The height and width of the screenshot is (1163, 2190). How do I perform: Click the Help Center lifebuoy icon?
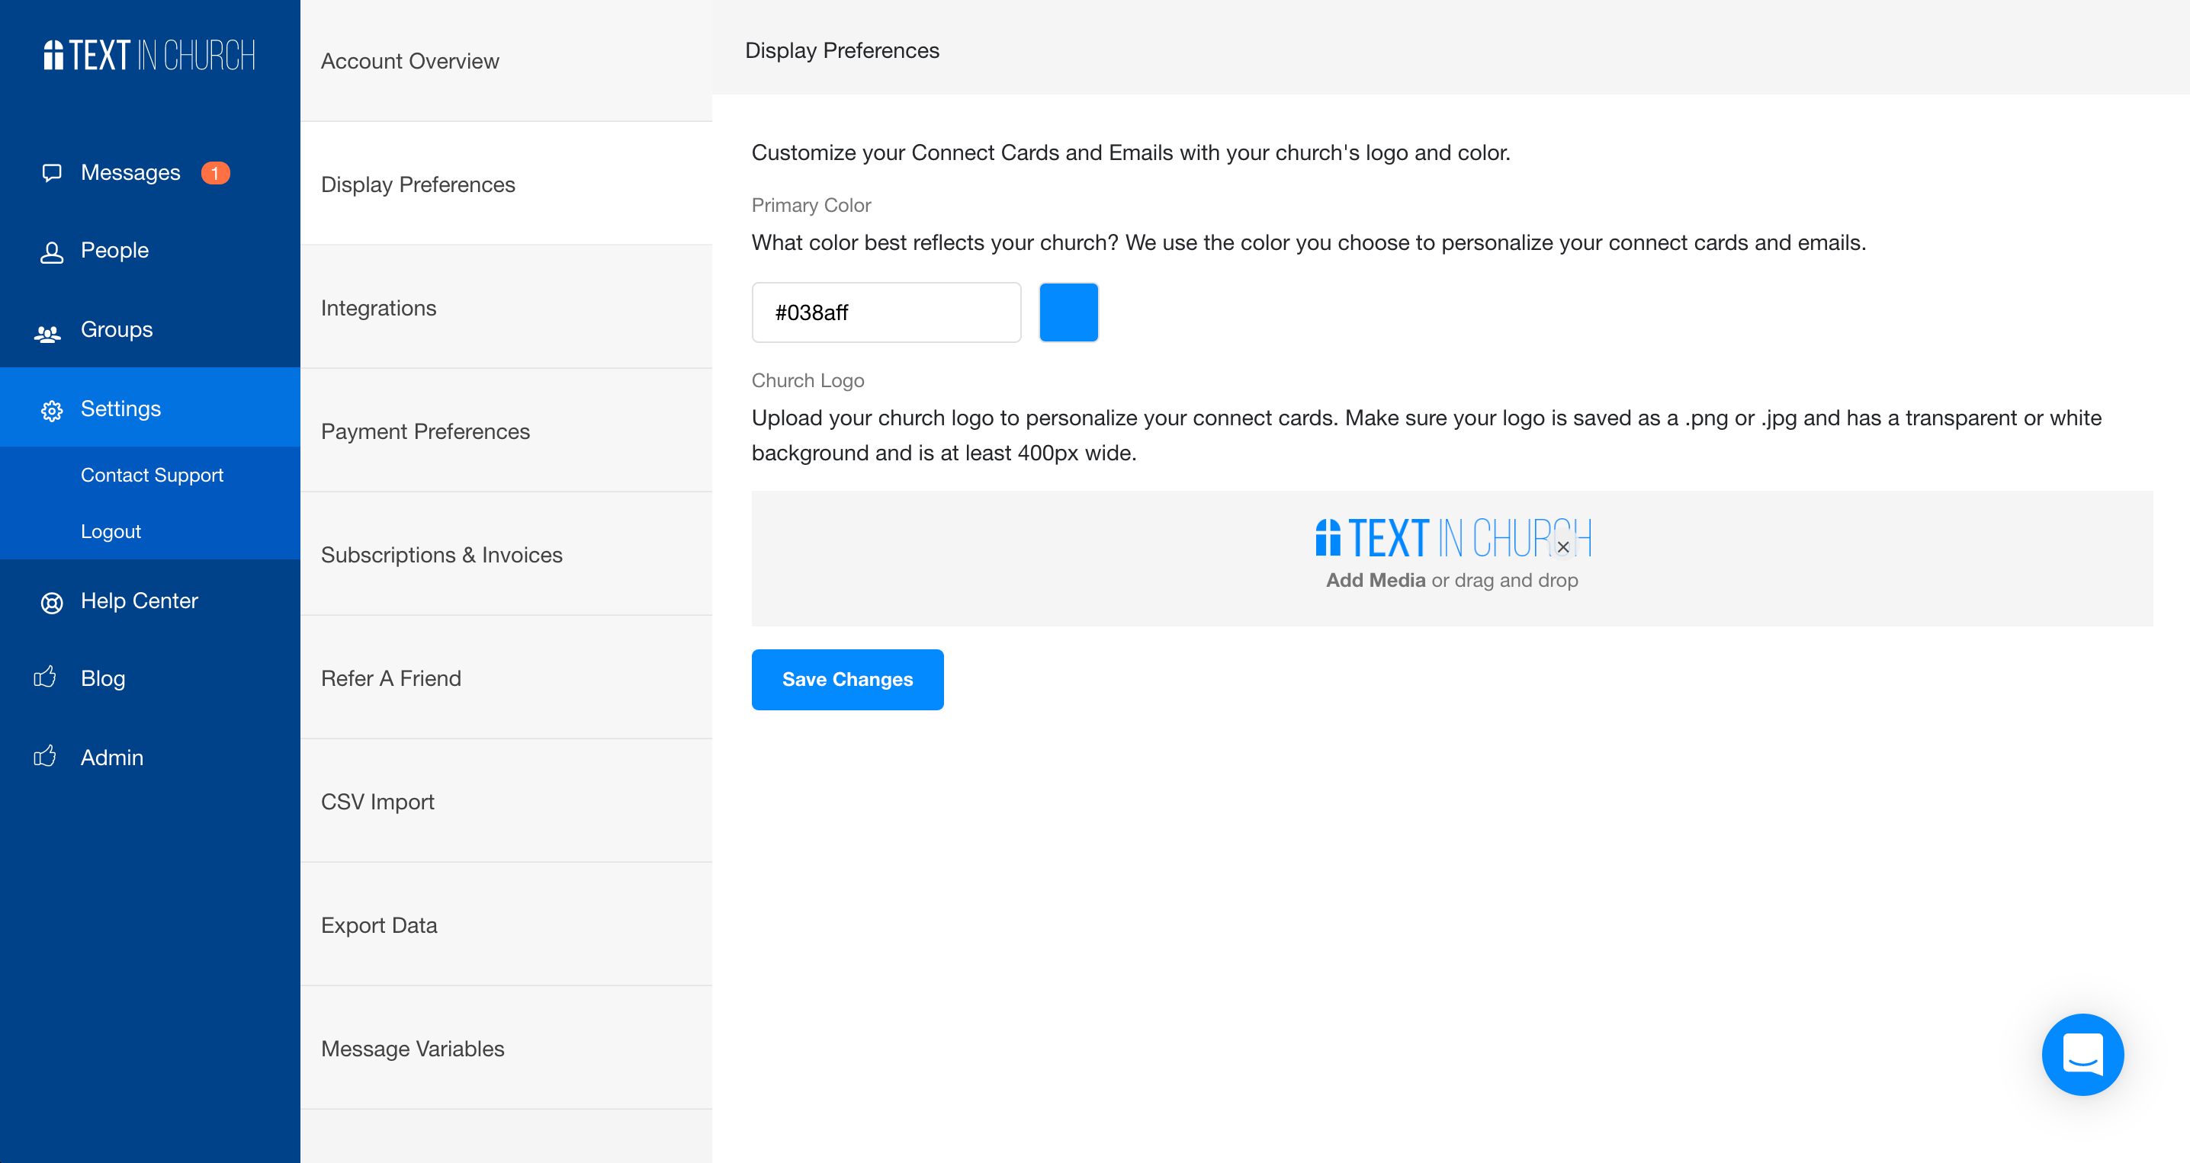coord(52,602)
